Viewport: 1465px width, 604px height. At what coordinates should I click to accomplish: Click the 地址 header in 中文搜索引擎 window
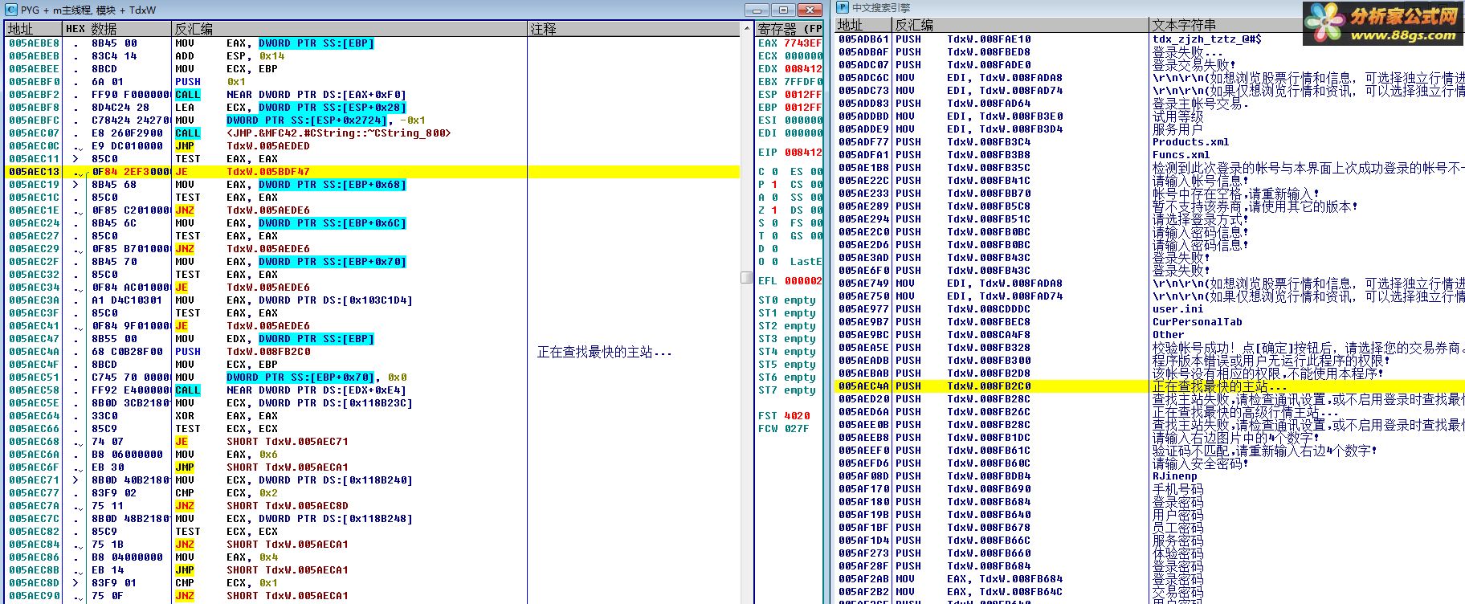pos(863,25)
